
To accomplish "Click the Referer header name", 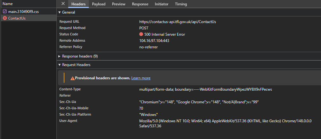I will 65,95.
